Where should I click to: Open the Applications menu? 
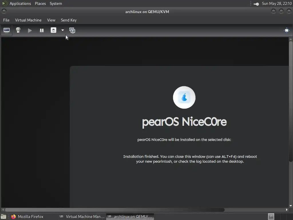(x=20, y=3)
